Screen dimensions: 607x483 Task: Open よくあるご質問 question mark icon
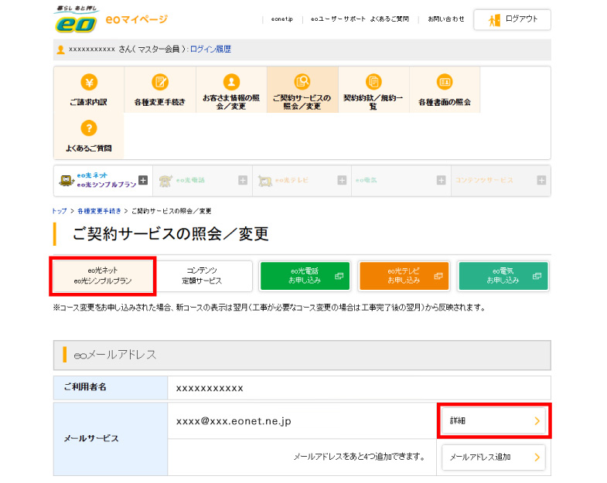[89, 128]
